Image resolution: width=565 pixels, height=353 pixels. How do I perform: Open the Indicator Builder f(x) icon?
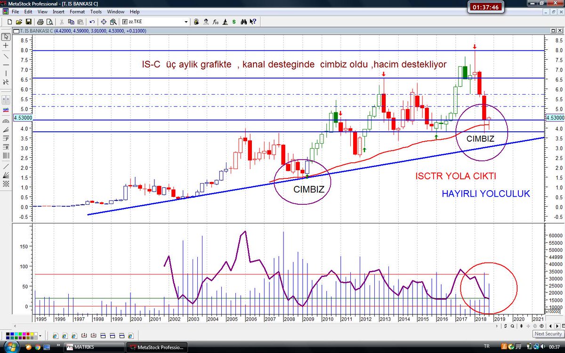point(215,22)
